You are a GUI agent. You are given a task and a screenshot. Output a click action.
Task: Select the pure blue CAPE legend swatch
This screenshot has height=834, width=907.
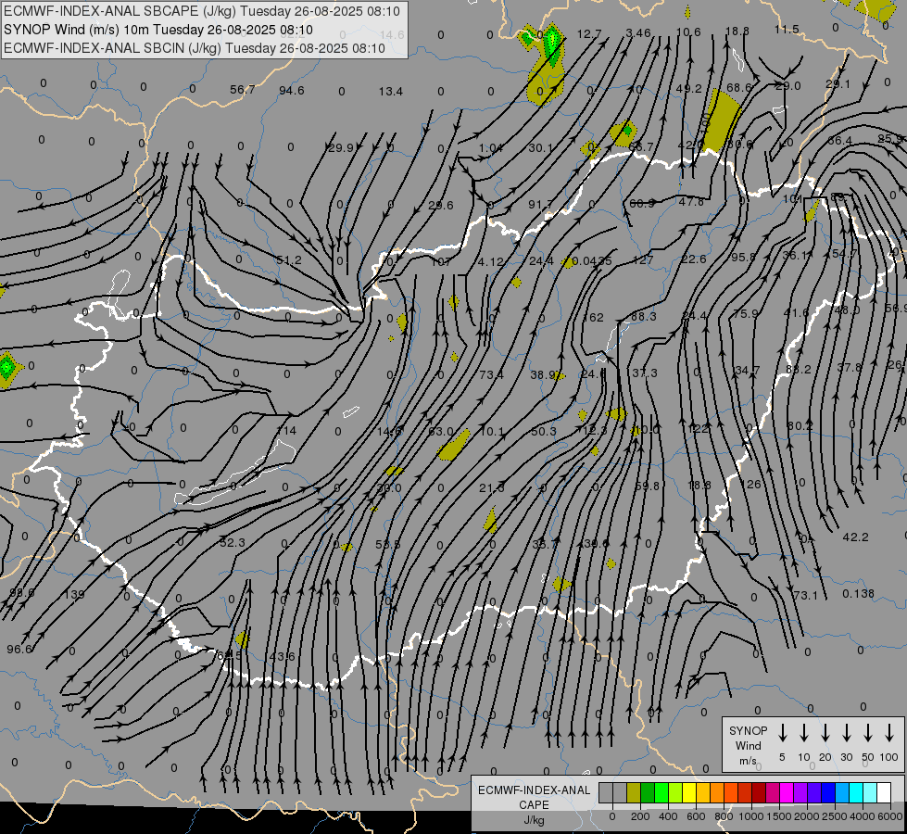coord(827,793)
